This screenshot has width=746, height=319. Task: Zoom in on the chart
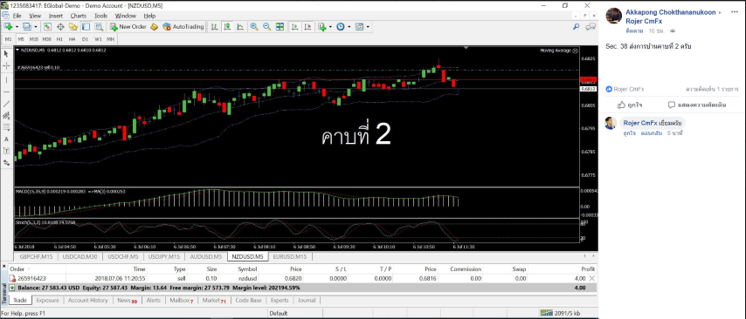coord(254,26)
